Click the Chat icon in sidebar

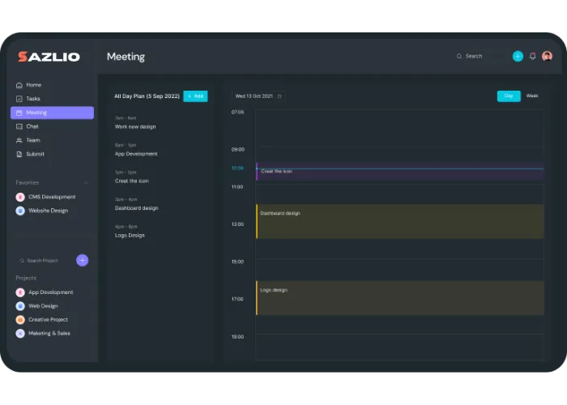(x=19, y=126)
